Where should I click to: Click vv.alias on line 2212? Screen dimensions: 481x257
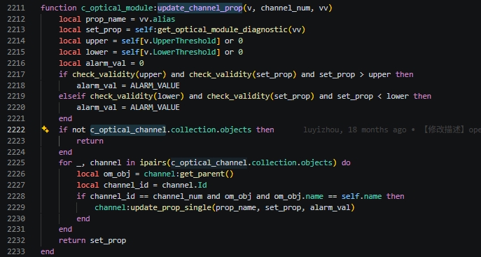(158, 19)
